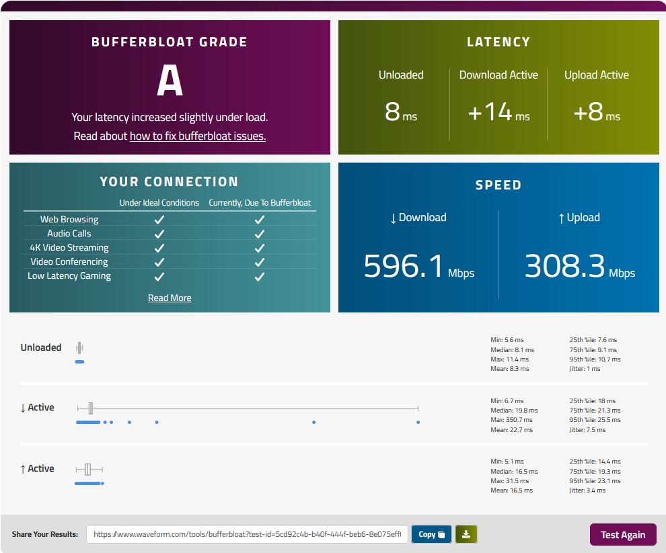Click the Download speed arrow icon
This screenshot has height=553, width=666.
(394, 218)
